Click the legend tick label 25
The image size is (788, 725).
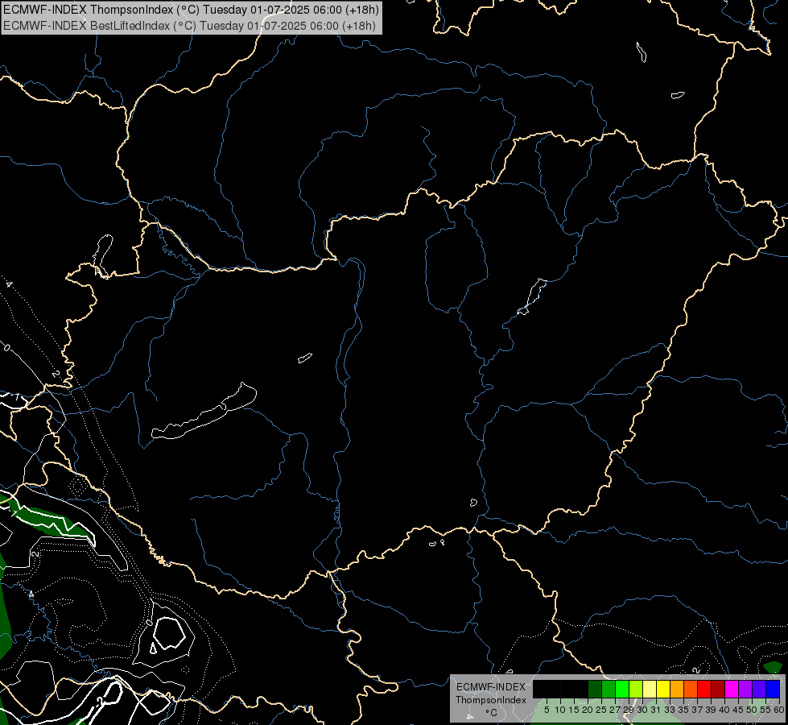pyautogui.click(x=601, y=710)
